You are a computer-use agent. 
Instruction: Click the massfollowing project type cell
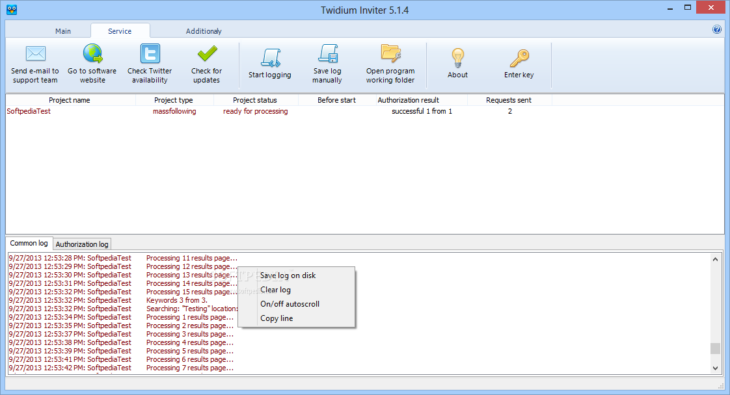pyautogui.click(x=174, y=111)
